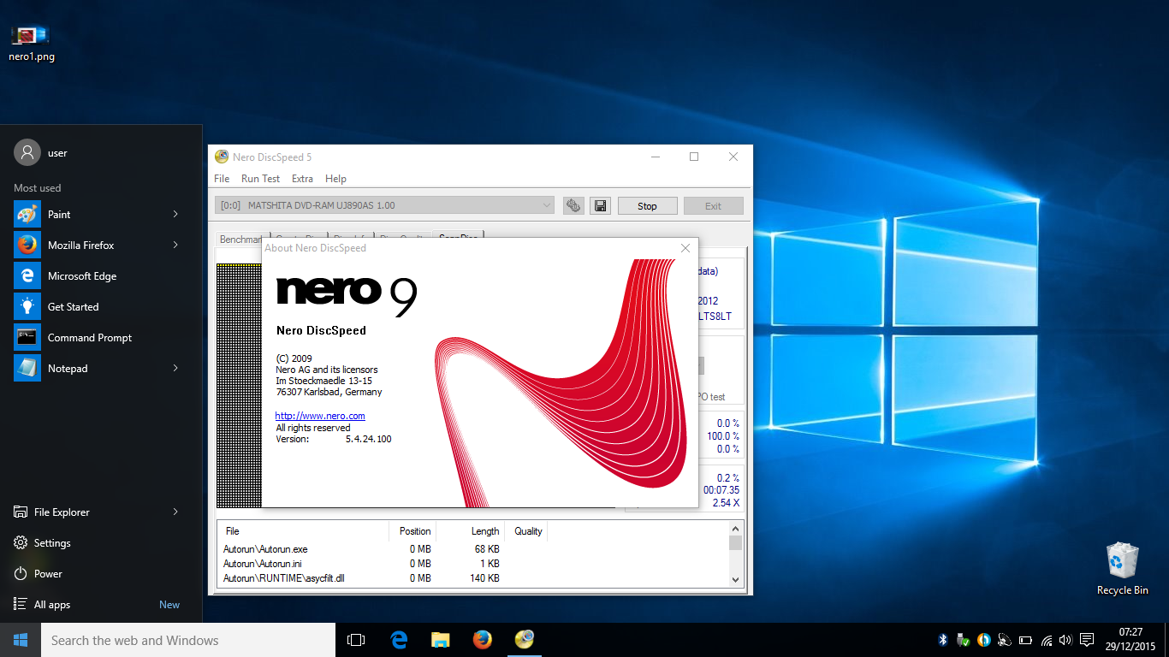The image size is (1169, 657).
Task: Expand the Paint jump list arrow
Action: point(175,215)
